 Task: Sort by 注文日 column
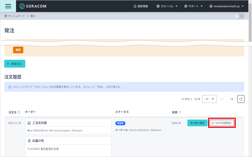(14, 112)
